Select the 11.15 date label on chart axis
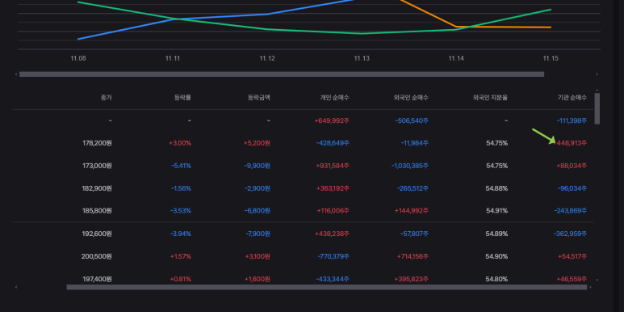This screenshot has height=312, width=624. tap(551, 58)
